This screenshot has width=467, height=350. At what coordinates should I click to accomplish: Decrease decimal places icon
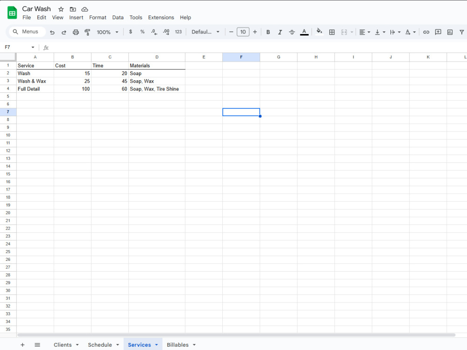click(x=154, y=32)
